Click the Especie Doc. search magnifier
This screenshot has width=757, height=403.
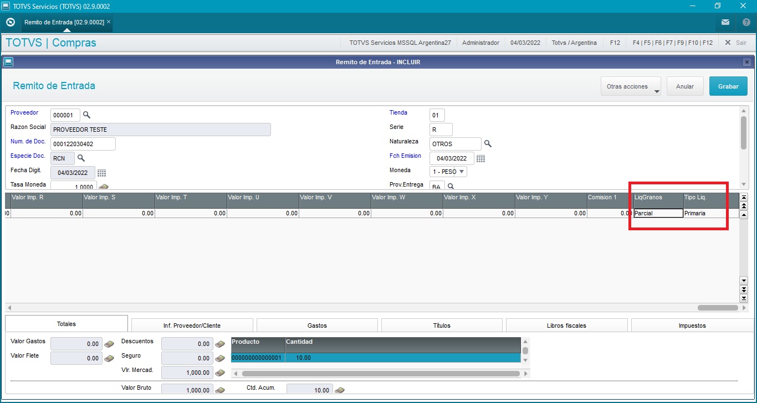pos(81,158)
